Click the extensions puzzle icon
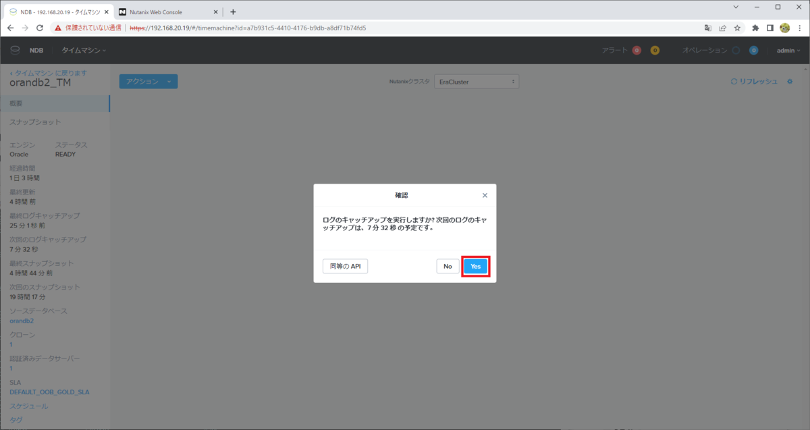This screenshot has width=810, height=430. [755, 28]
